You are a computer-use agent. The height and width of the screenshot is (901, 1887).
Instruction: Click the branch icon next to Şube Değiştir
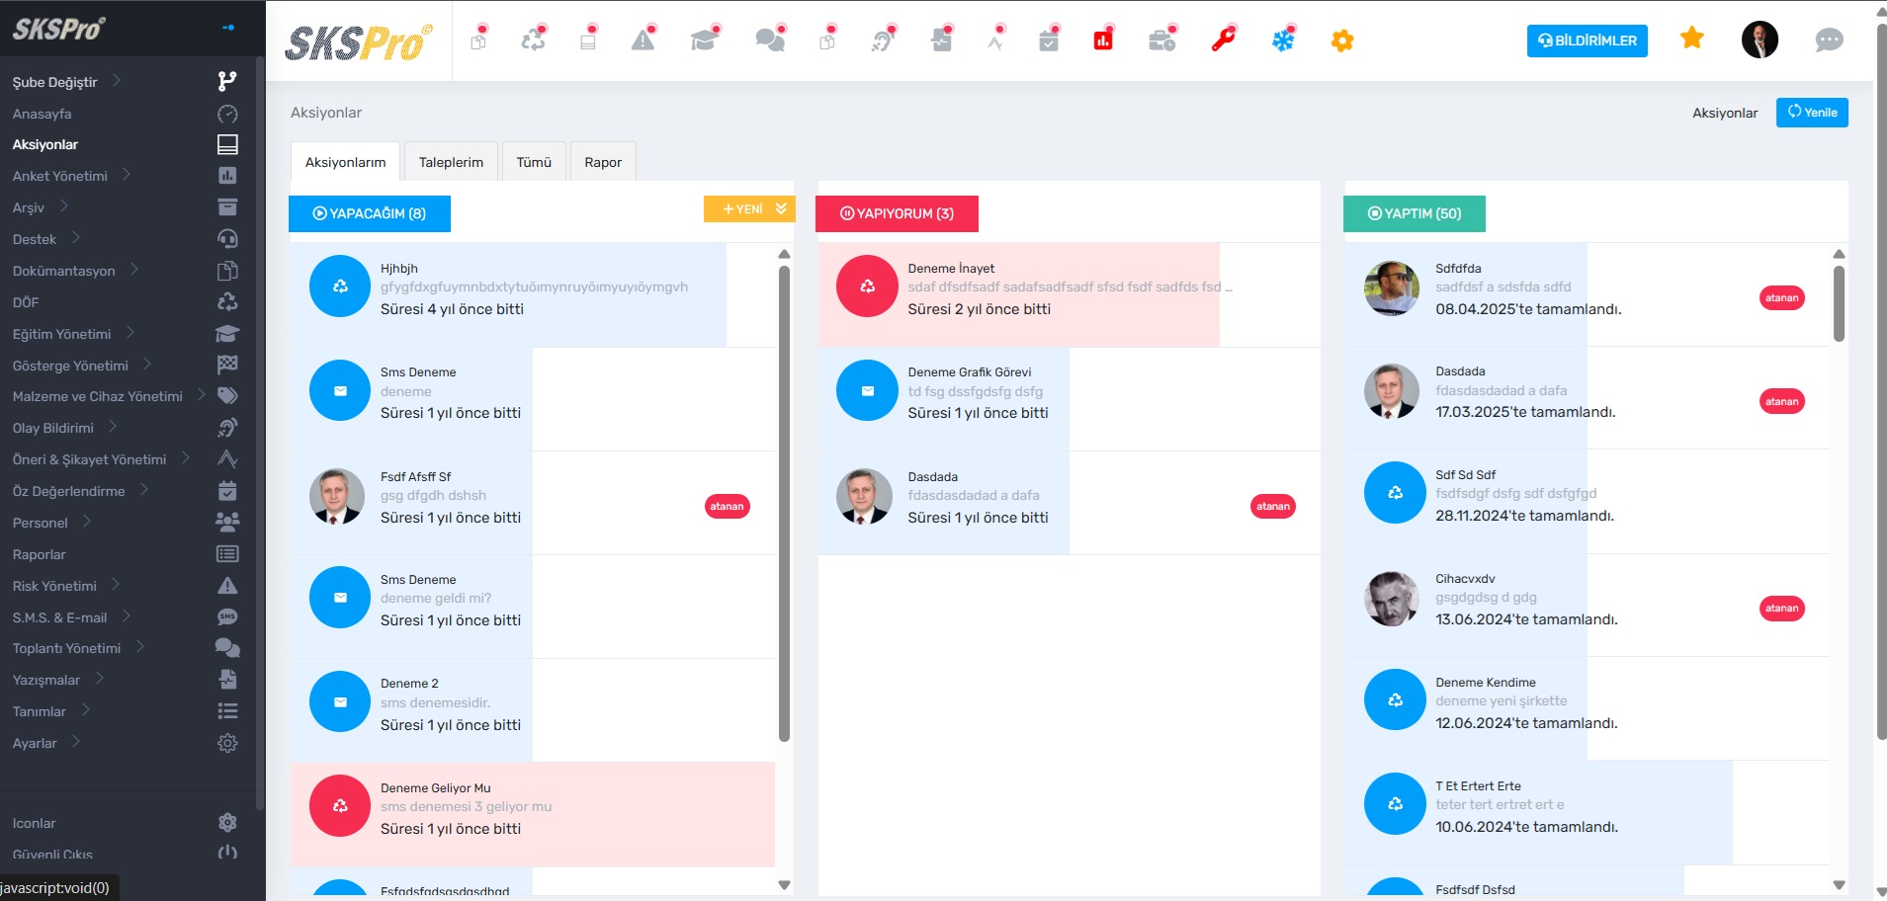click(x=227, y=81)
